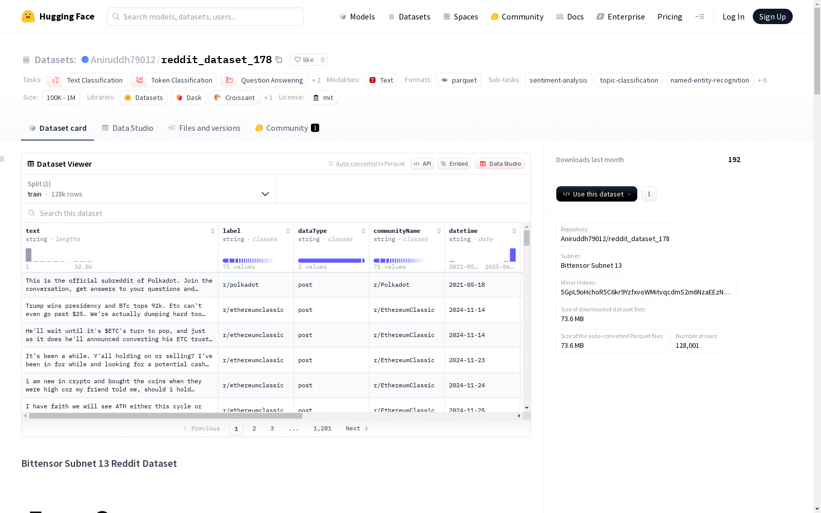Click the Croissant library tag
Screen dimensions: 821x513
pos(234,97)
